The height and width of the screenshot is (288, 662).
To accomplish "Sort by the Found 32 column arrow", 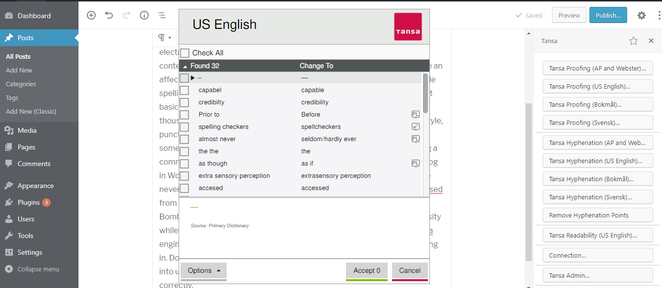I will point(185,66).
